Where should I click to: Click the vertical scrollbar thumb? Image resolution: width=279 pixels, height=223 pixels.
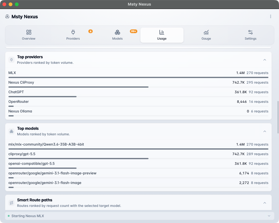click(x=278, y=117)
